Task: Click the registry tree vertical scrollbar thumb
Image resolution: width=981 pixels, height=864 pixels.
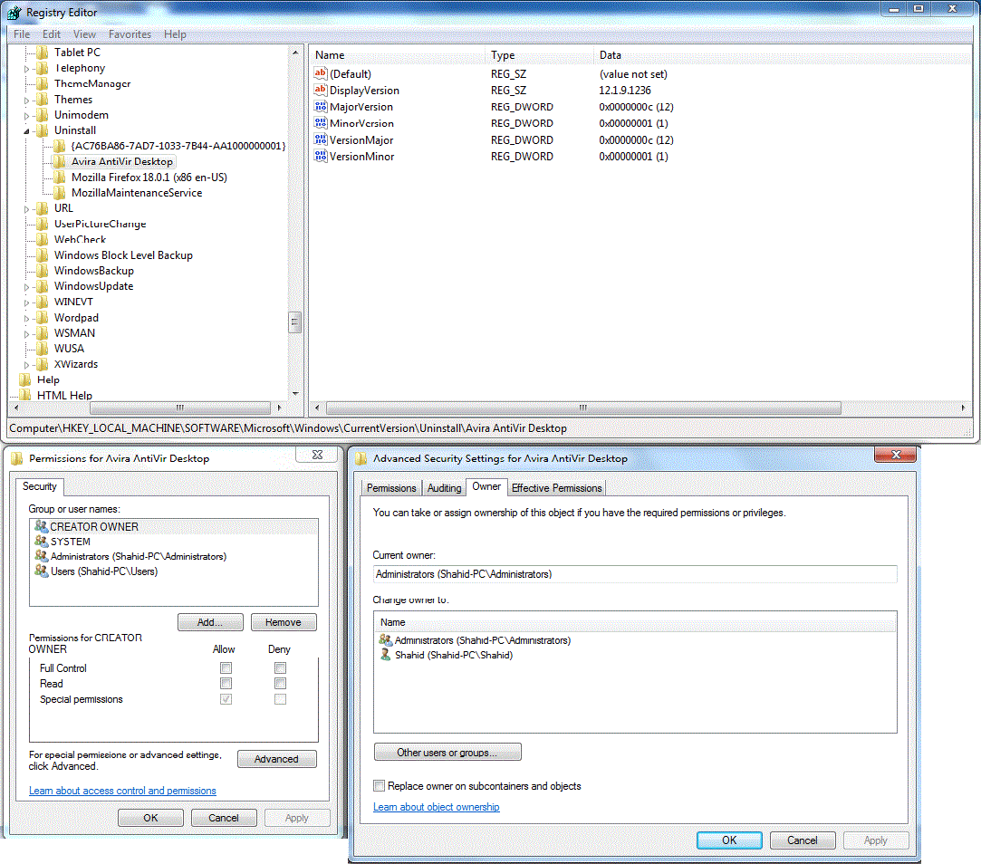Action: point(294,322)
